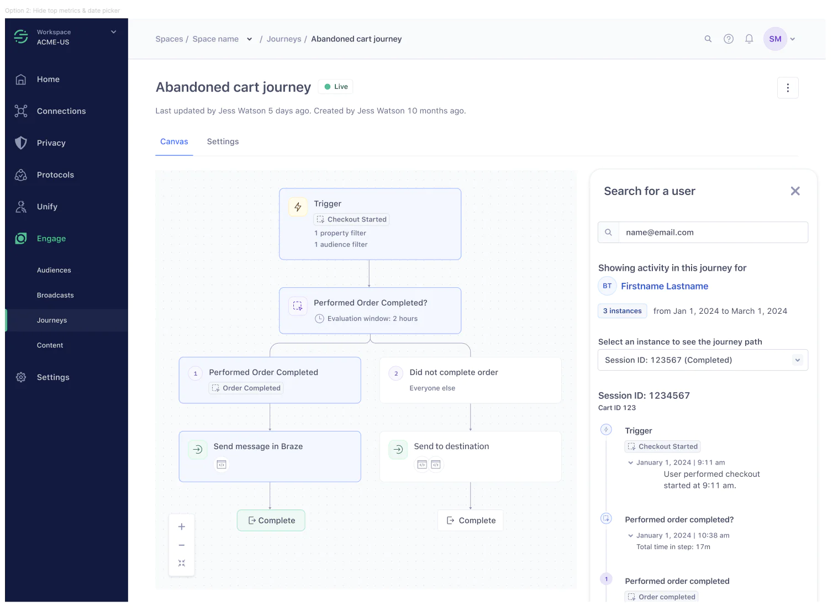Click the second destination icon under Send to destination
The image size is (833, 611).
pos(436,465)
